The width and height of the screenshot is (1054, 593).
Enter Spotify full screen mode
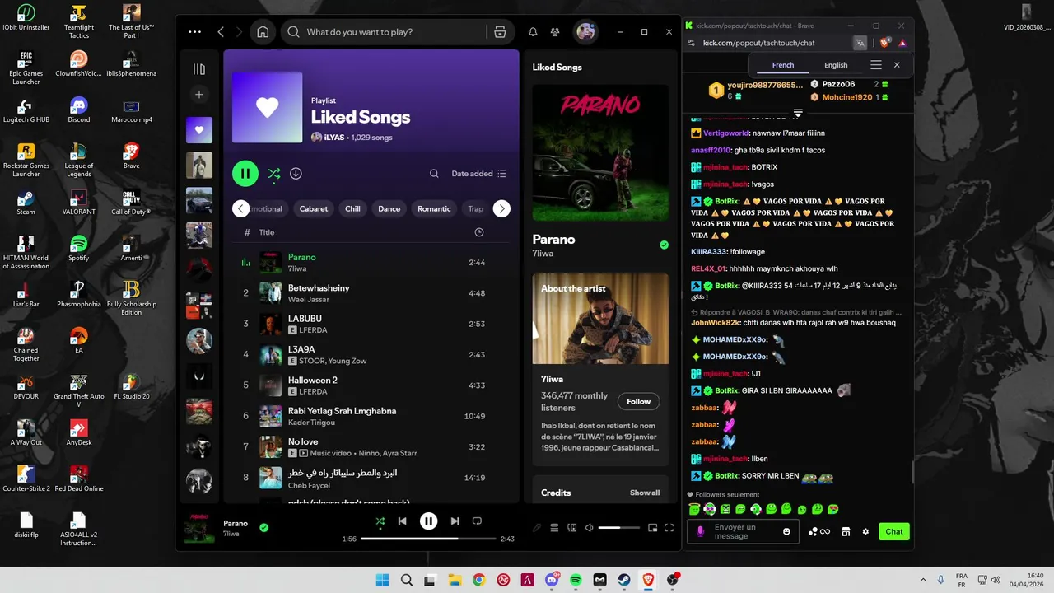click(669, 528)
